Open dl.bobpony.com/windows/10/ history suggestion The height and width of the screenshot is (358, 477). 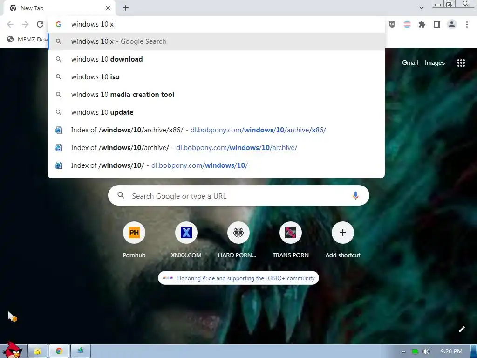point(216,165)
